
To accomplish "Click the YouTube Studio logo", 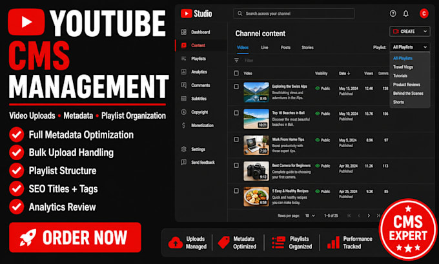I will pyautogui.click(x=196, y=14).
